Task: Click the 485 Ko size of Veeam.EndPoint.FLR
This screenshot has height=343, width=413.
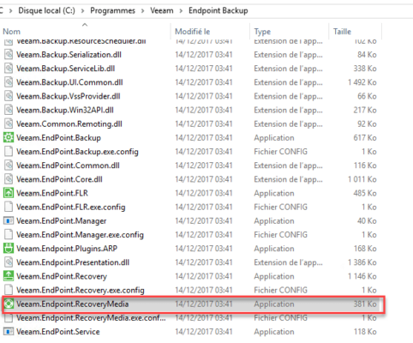Action: (x=365, y=193)
